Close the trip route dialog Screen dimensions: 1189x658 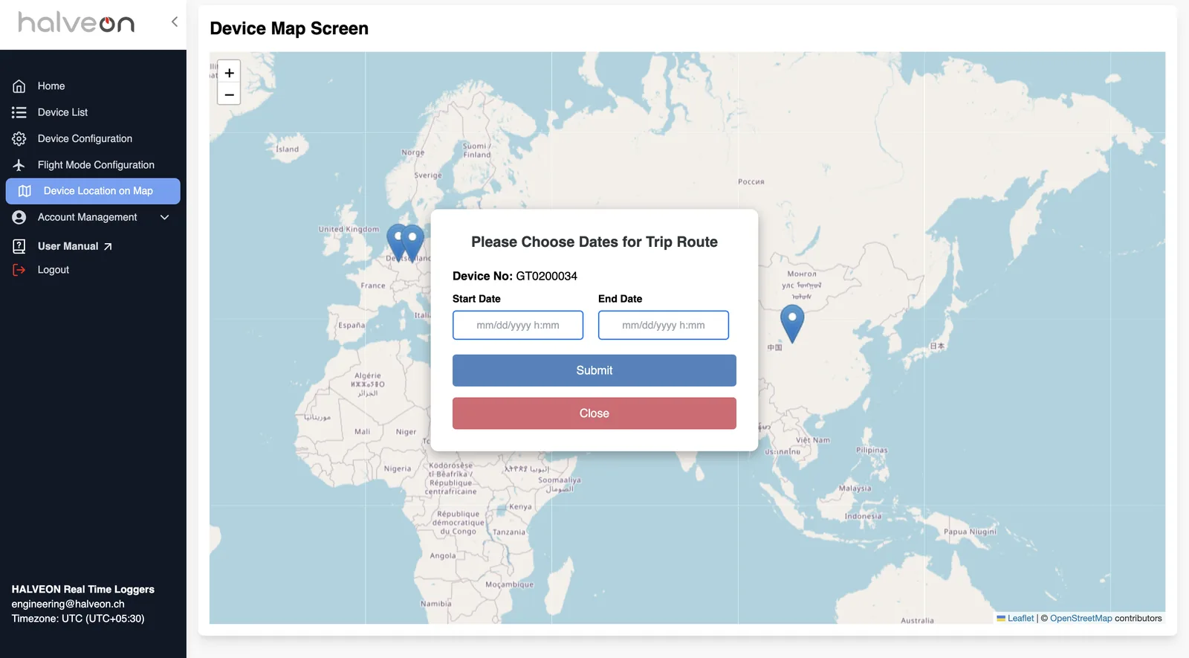pyautogui.click(x=594, y=413)
